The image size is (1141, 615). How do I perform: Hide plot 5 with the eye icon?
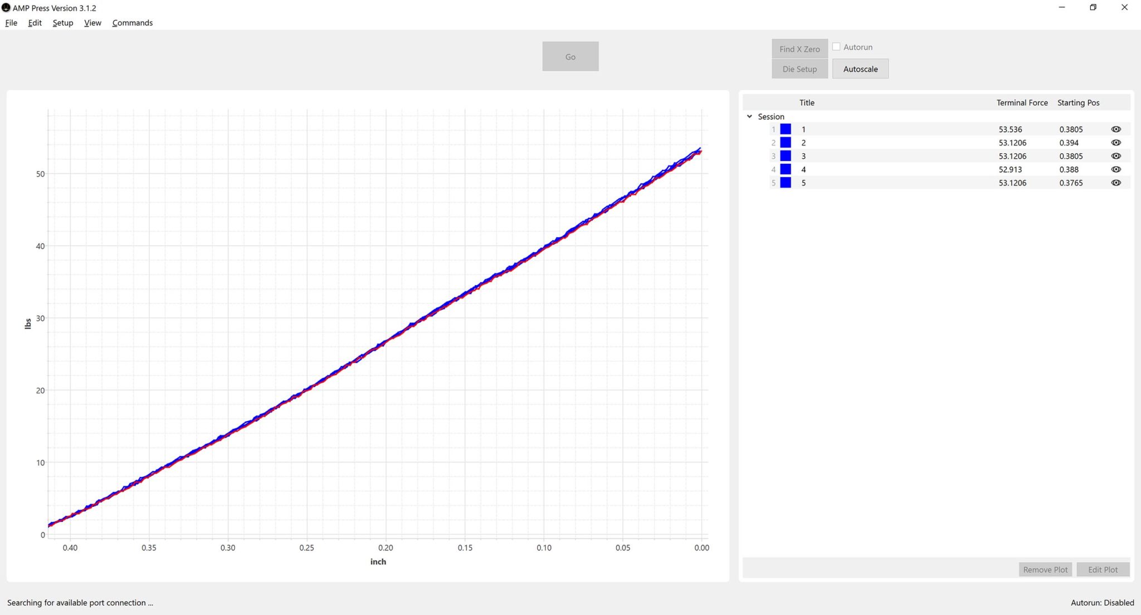pos(1116,183)
